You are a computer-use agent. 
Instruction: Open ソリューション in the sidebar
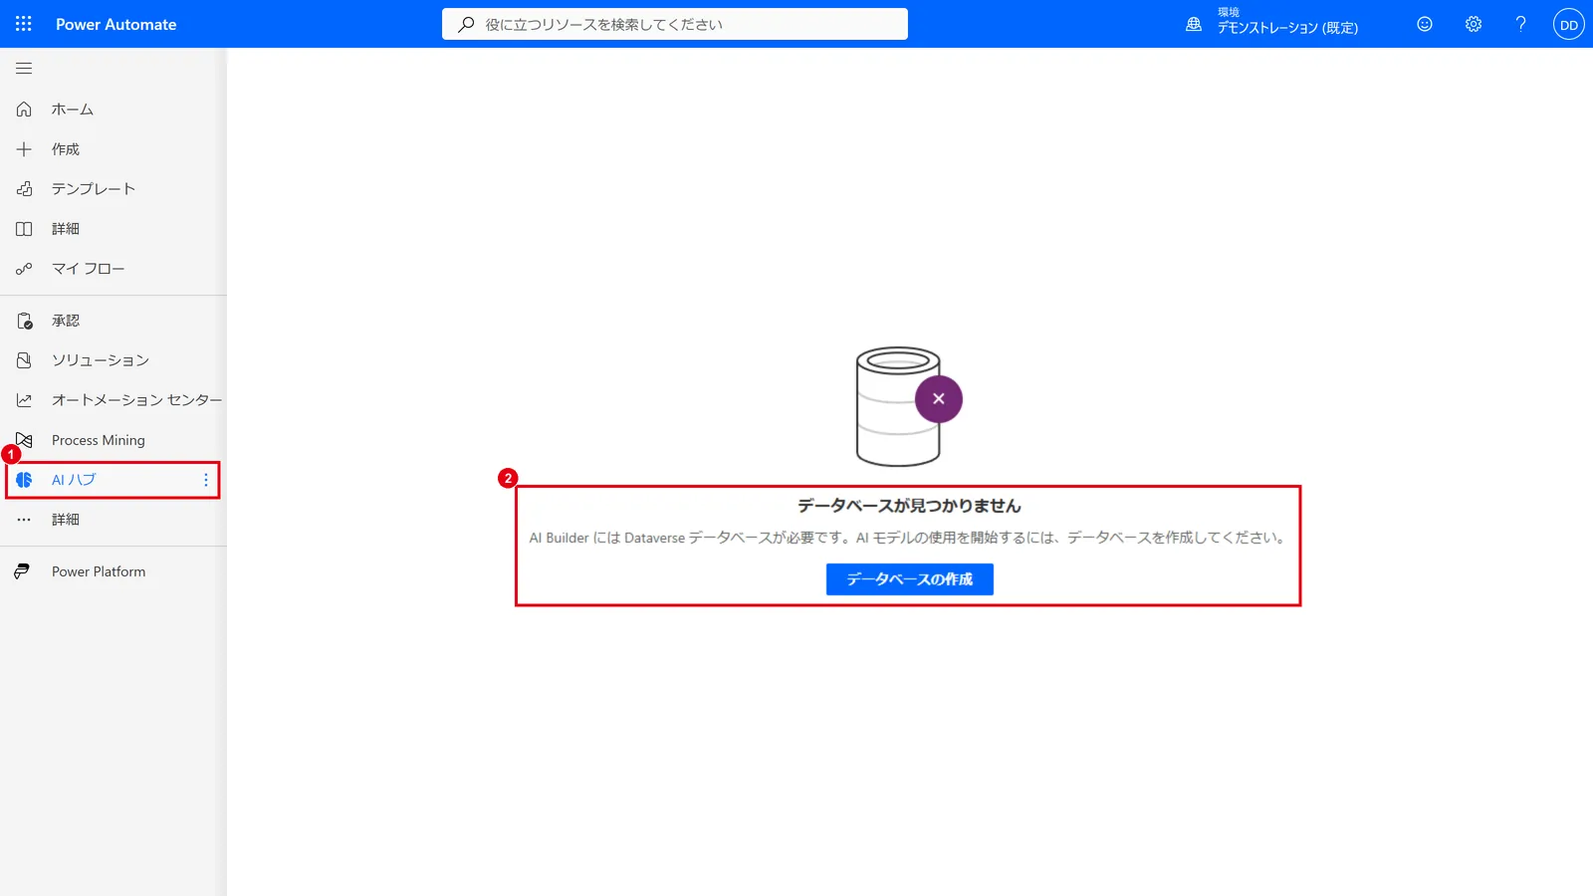pos(101,360)
